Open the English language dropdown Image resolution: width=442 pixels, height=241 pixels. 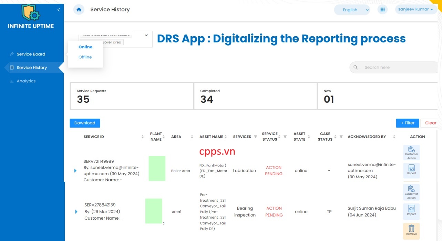tap(352, 10)
